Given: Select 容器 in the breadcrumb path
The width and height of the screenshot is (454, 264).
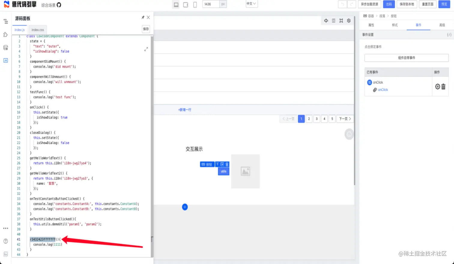Looking at the screenshot, I should (x=371, y=16).
